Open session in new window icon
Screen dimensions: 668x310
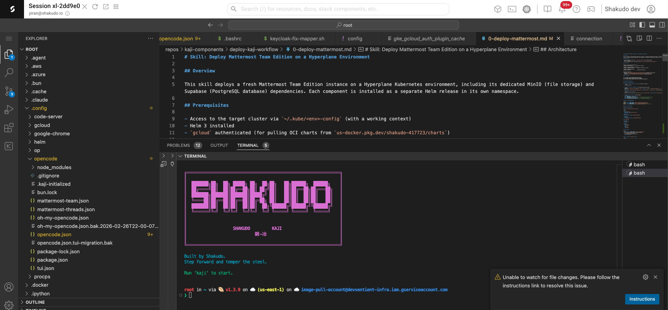[106, 7]
